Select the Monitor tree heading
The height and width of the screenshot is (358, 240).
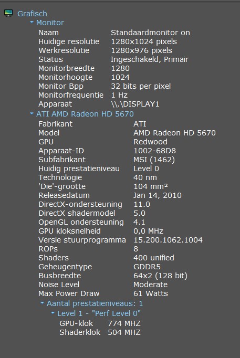point(50,23)
